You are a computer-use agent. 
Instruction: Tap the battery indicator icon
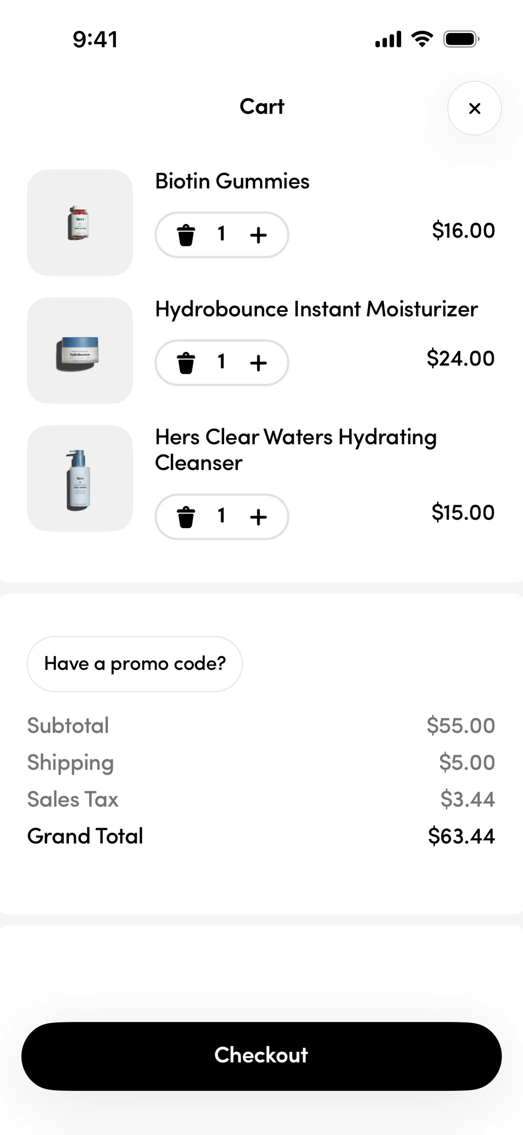tap(461, 39)
